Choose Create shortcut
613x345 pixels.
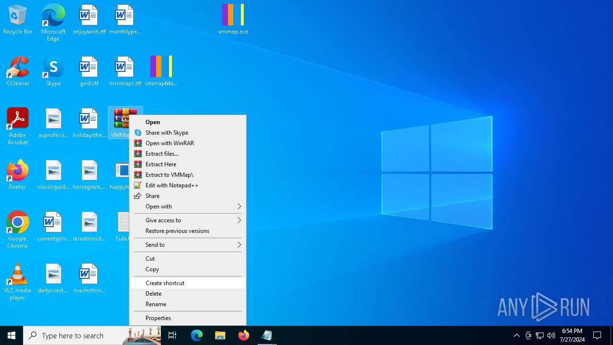[x=188, y=283]
